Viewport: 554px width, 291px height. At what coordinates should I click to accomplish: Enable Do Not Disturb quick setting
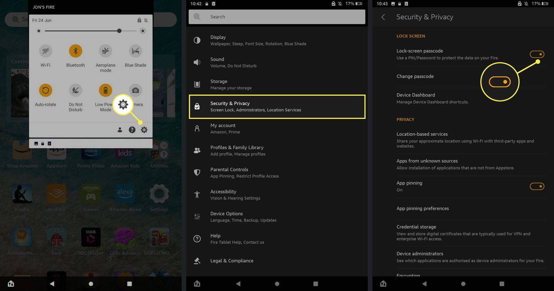click(75, 90)
